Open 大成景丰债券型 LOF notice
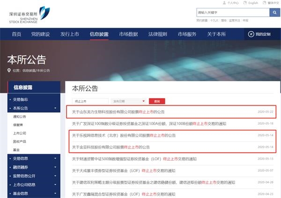Screen dimensions: 281x198 tap(124, 170)
